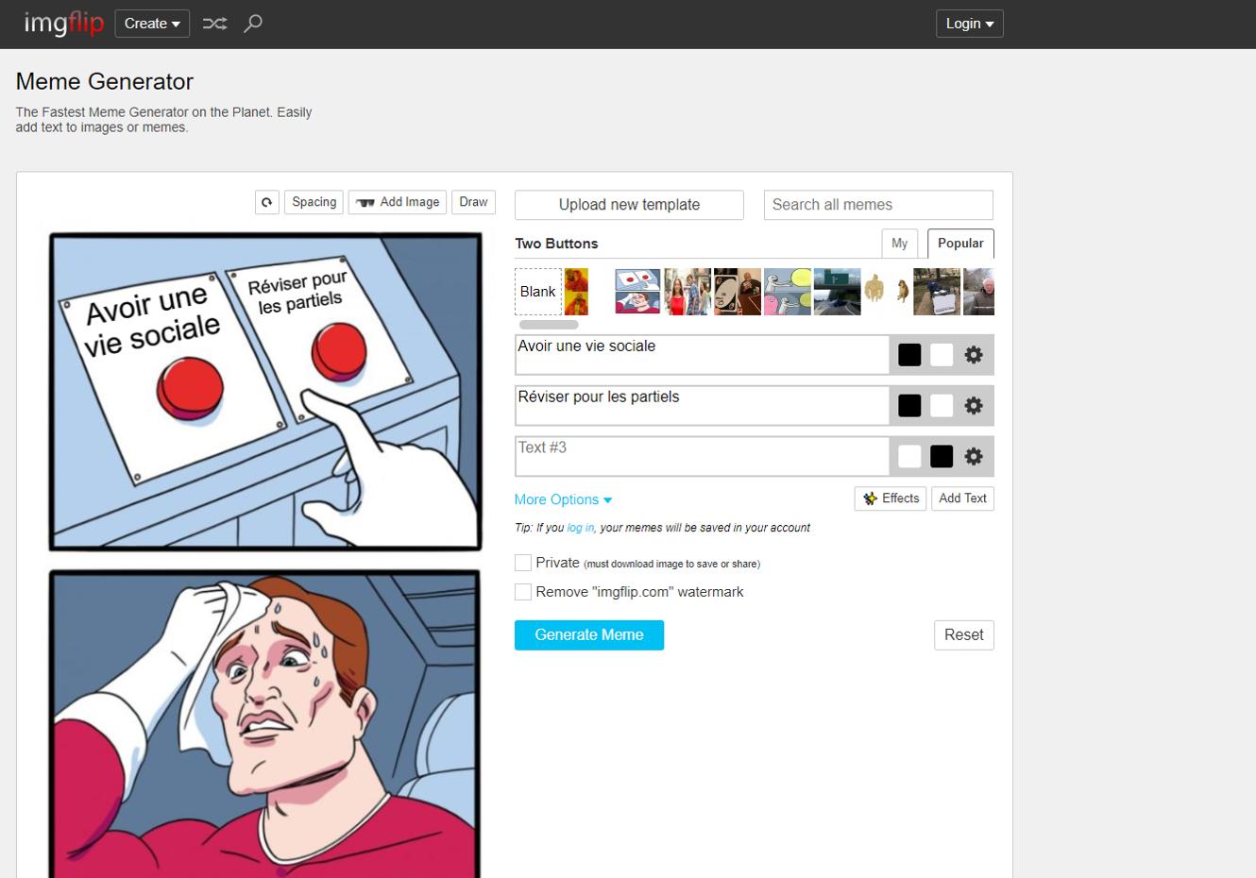The height and width of the screenshot is (878, 1256).
Task: Focus the Search all memes field
Action: (x=878, y=205)
